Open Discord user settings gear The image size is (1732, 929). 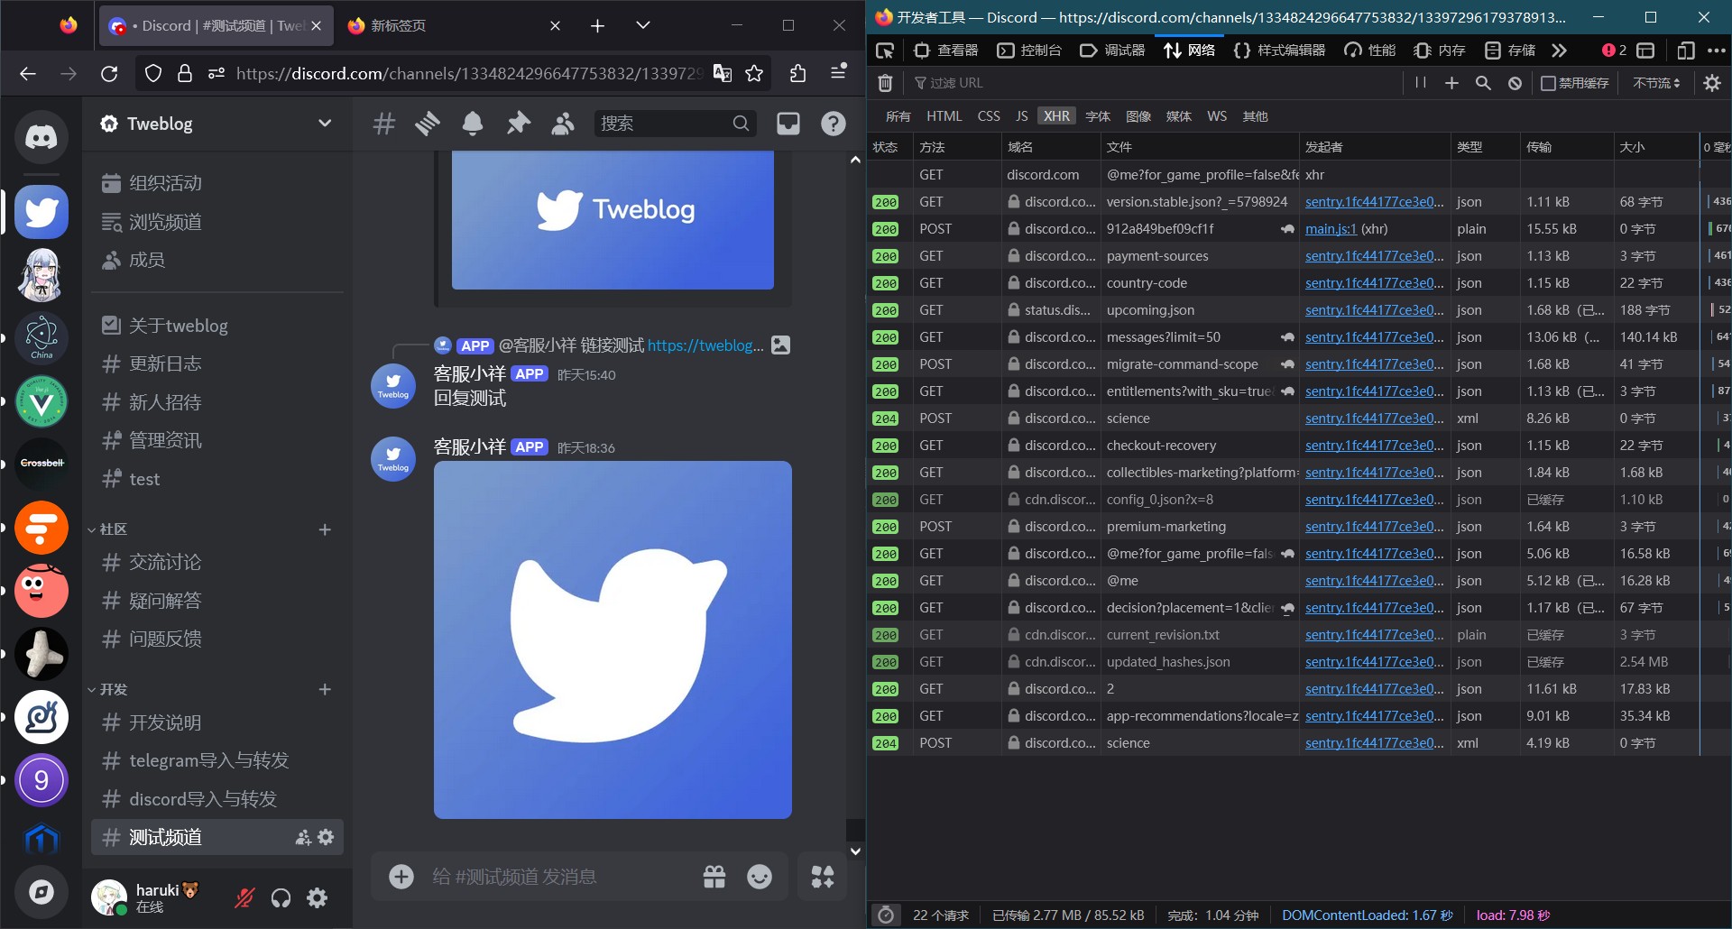[x=318, y=897]
